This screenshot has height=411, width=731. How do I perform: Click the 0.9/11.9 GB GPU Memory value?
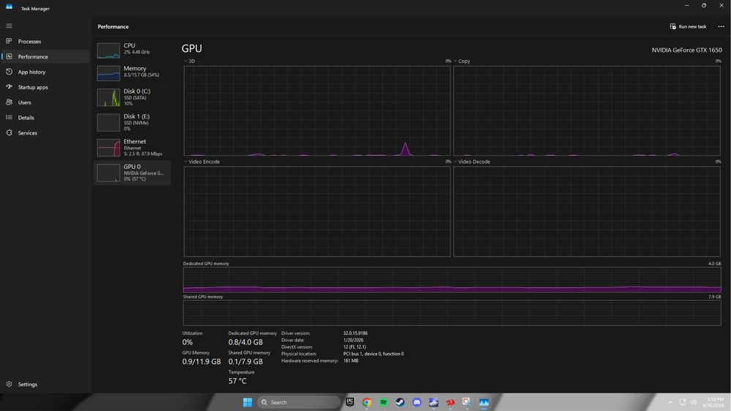(x=202, y=361)
